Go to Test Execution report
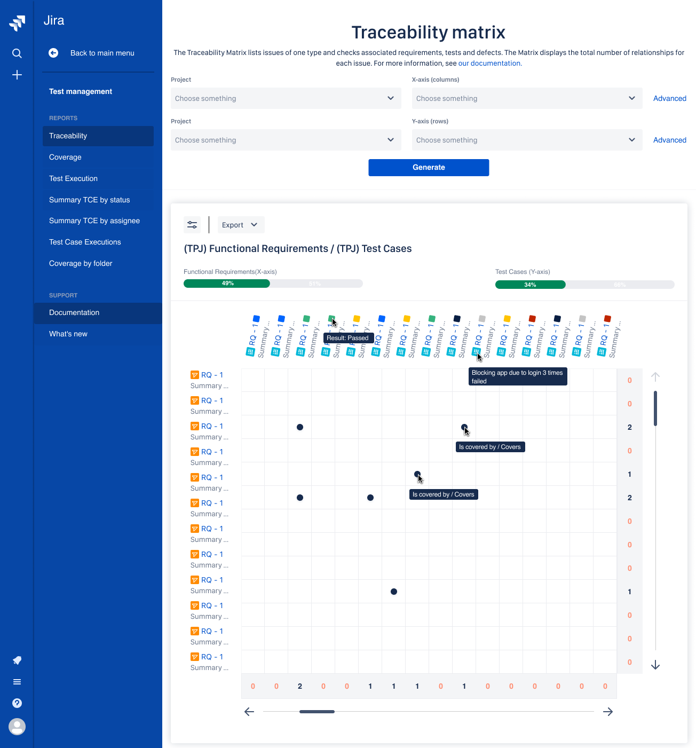The image size is (696, 748). tap(98, 179)
